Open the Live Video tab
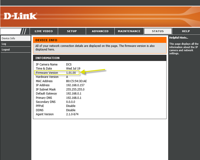Viewport: 200px width, 160px height. [x=44, y=31]
